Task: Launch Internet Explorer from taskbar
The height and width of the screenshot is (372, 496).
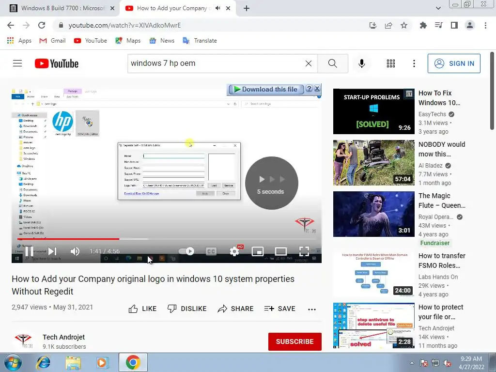Action: tap(43, 362)
